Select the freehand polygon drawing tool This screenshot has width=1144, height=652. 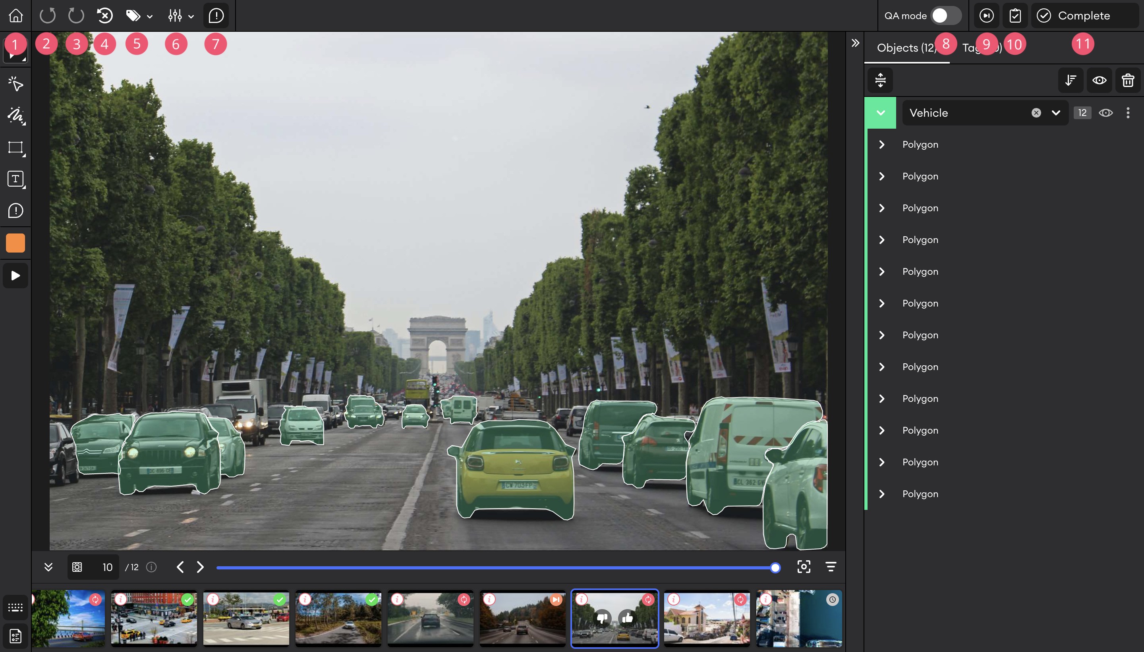click(x=15, y=116)
